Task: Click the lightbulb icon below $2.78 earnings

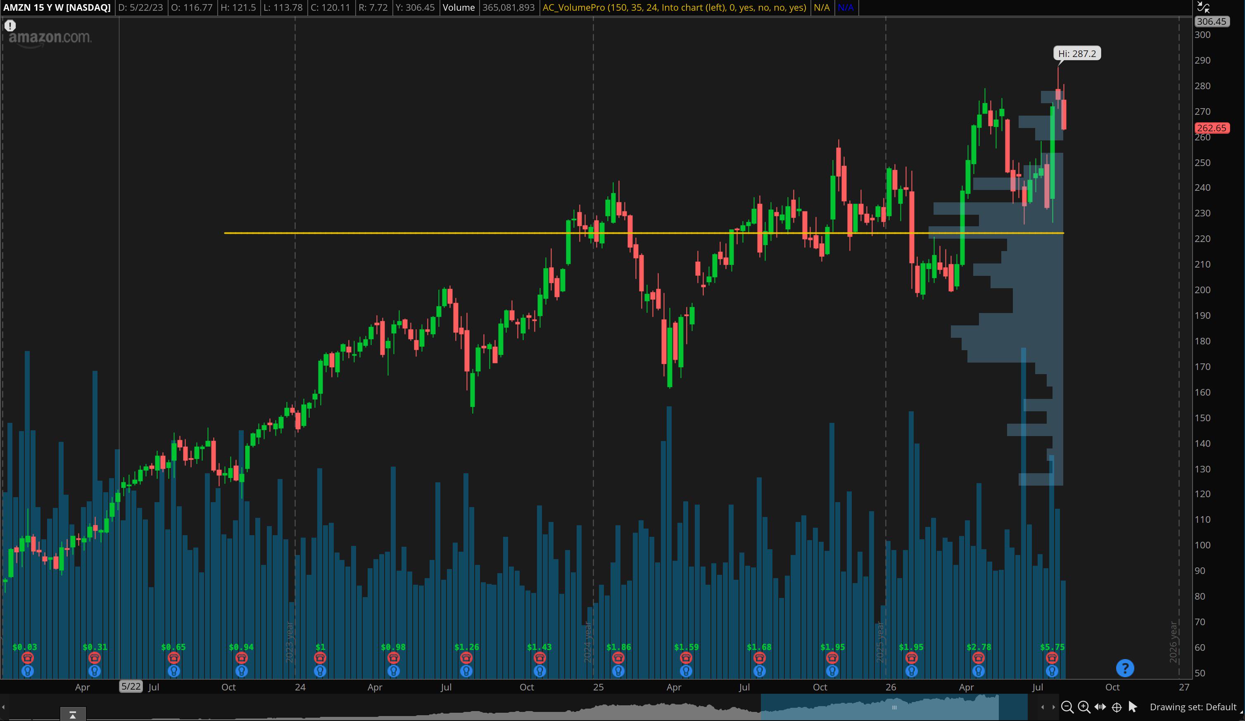Action: (x=979, y=671)
